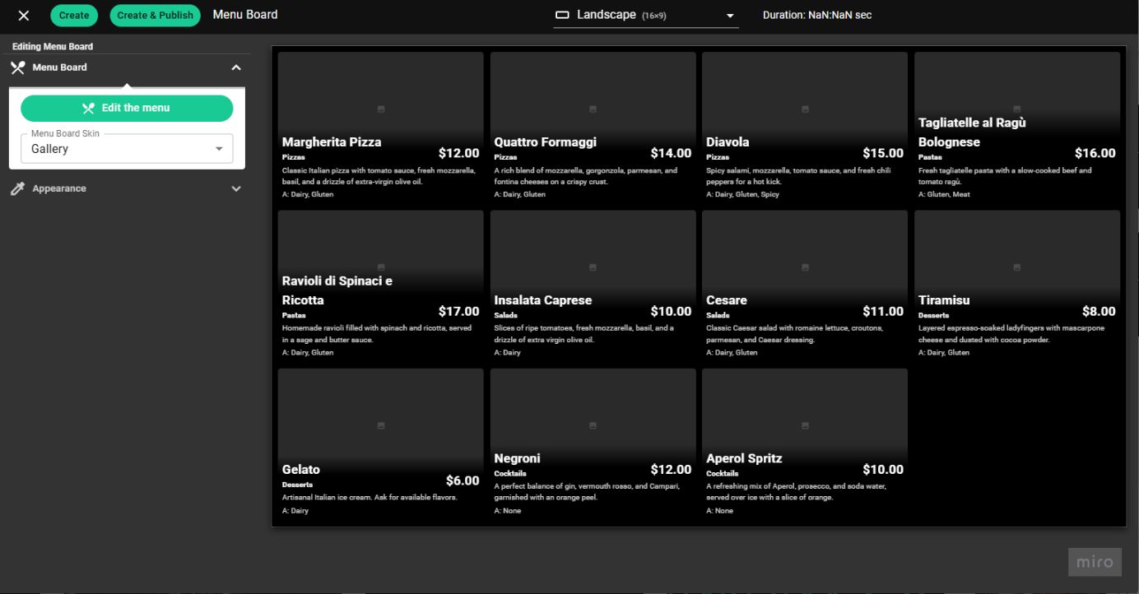Click the $15.00 price
Image resolution: width=1139 pixels, height=594 pixels.
click(883, 153)
